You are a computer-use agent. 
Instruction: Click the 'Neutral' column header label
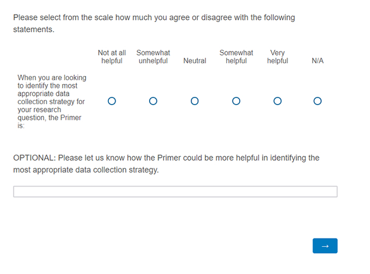tap(195, 61)
